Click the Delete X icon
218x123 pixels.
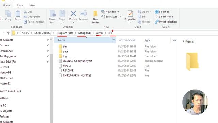(x=73, y=14)
